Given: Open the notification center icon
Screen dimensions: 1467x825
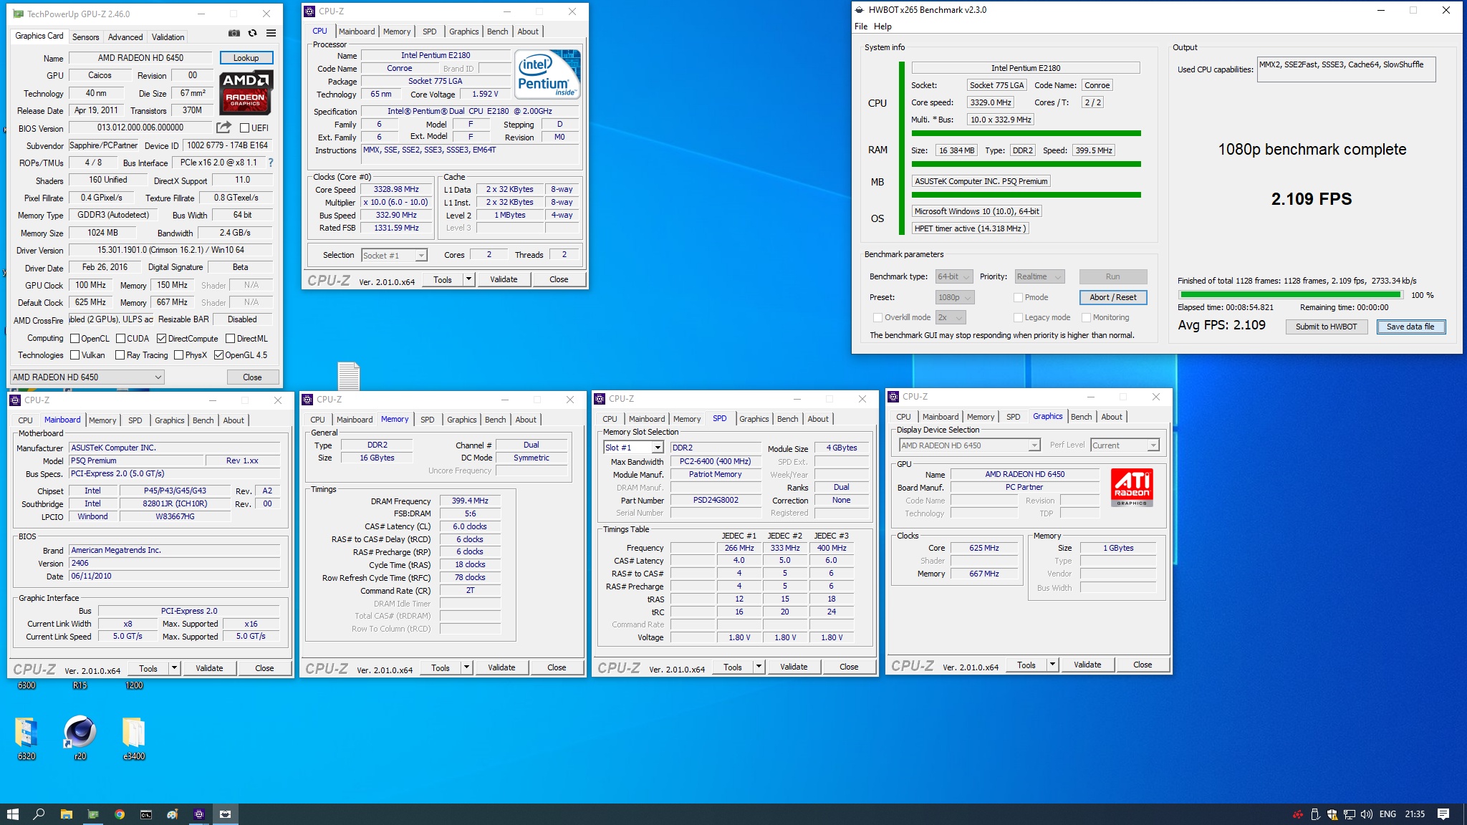Looking at the screenshot, I should coord(1443,814).
